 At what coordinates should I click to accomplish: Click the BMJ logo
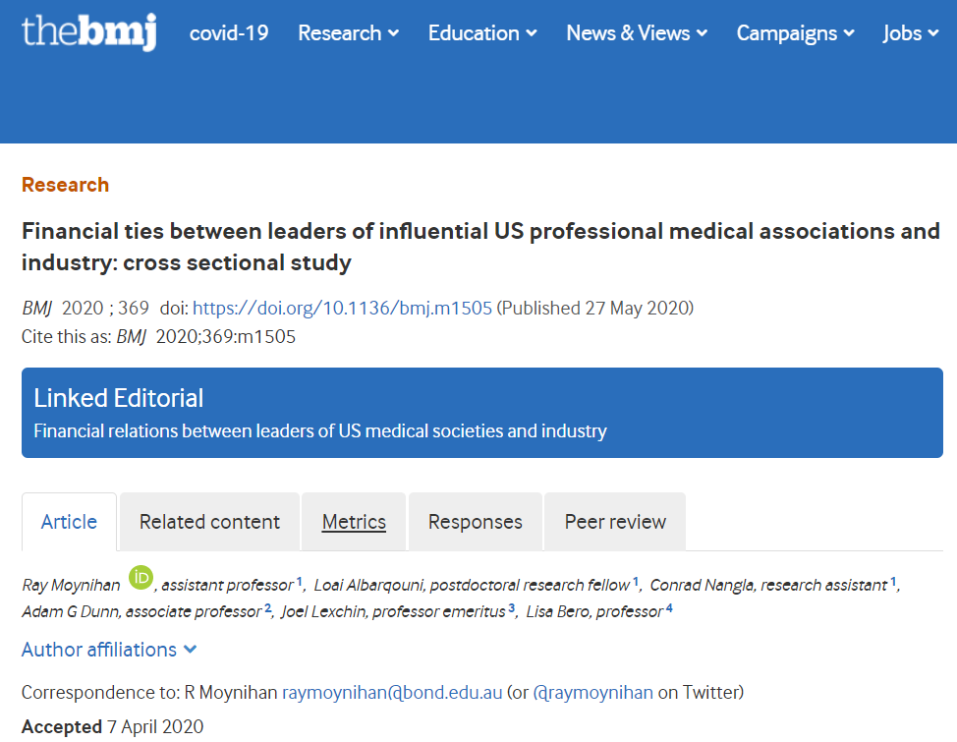(88, 32)
